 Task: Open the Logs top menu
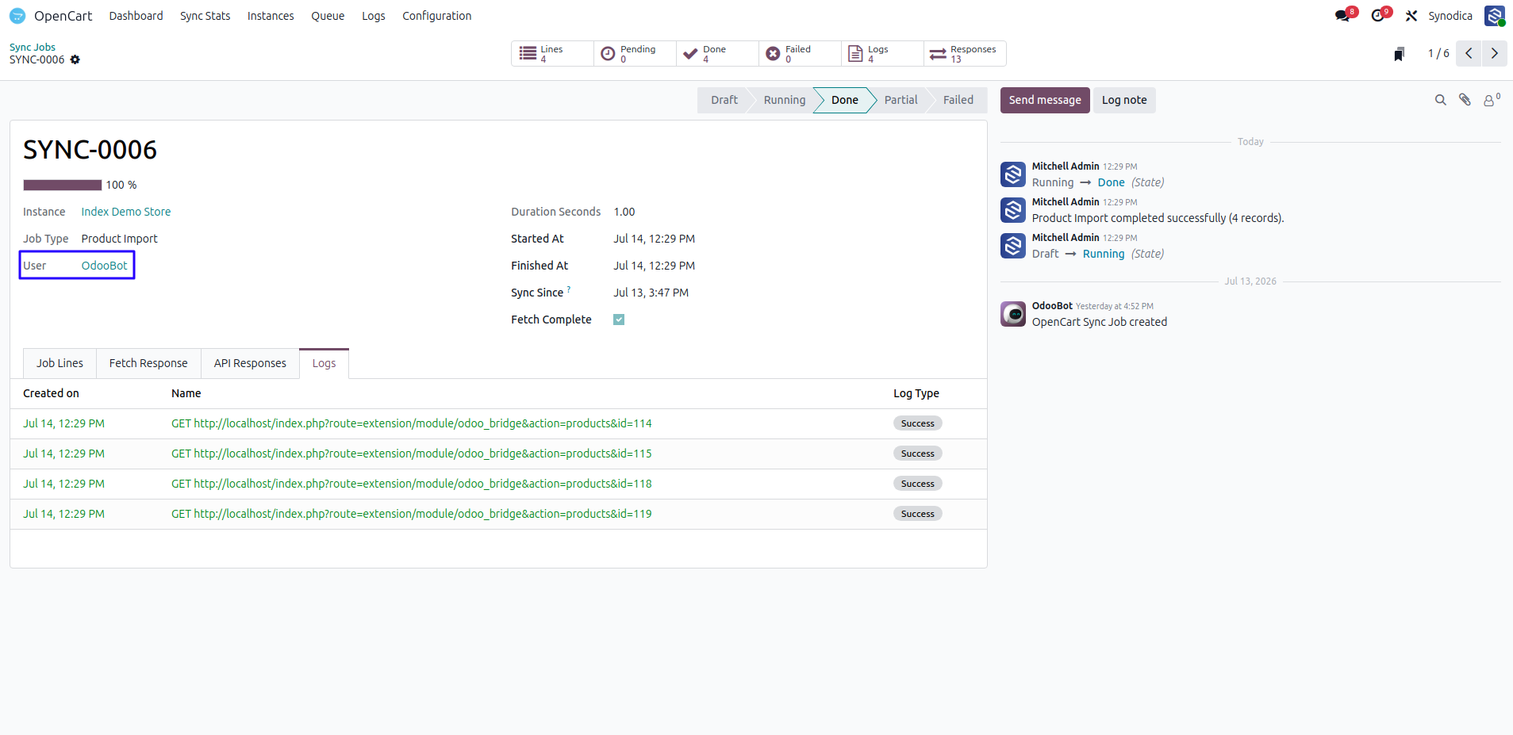click(374, 16)
